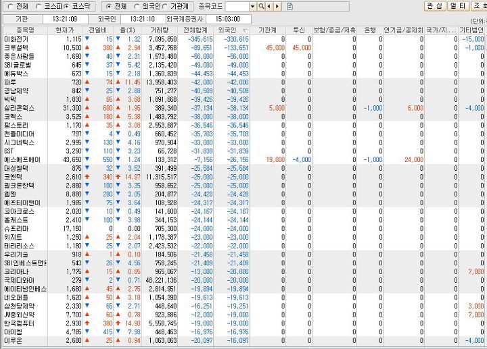This screenshot has width=487, height=349.
Task: Select the 테라리소스 stock row
Action: 243,246
